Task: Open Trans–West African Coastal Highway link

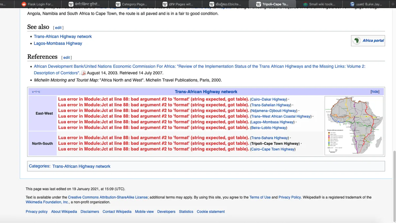Action: [281, 116]
